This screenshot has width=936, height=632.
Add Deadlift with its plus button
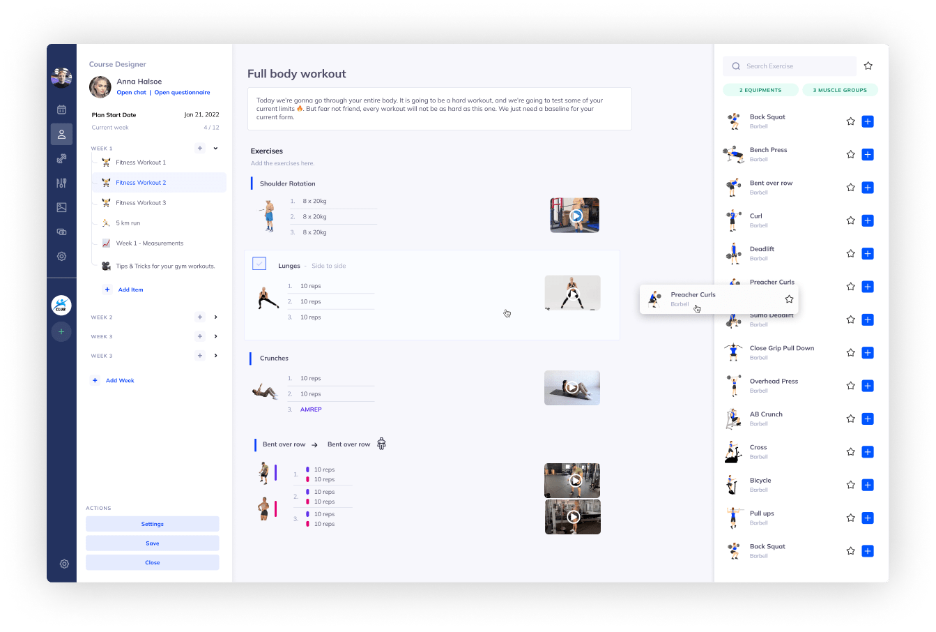point(868,253)
